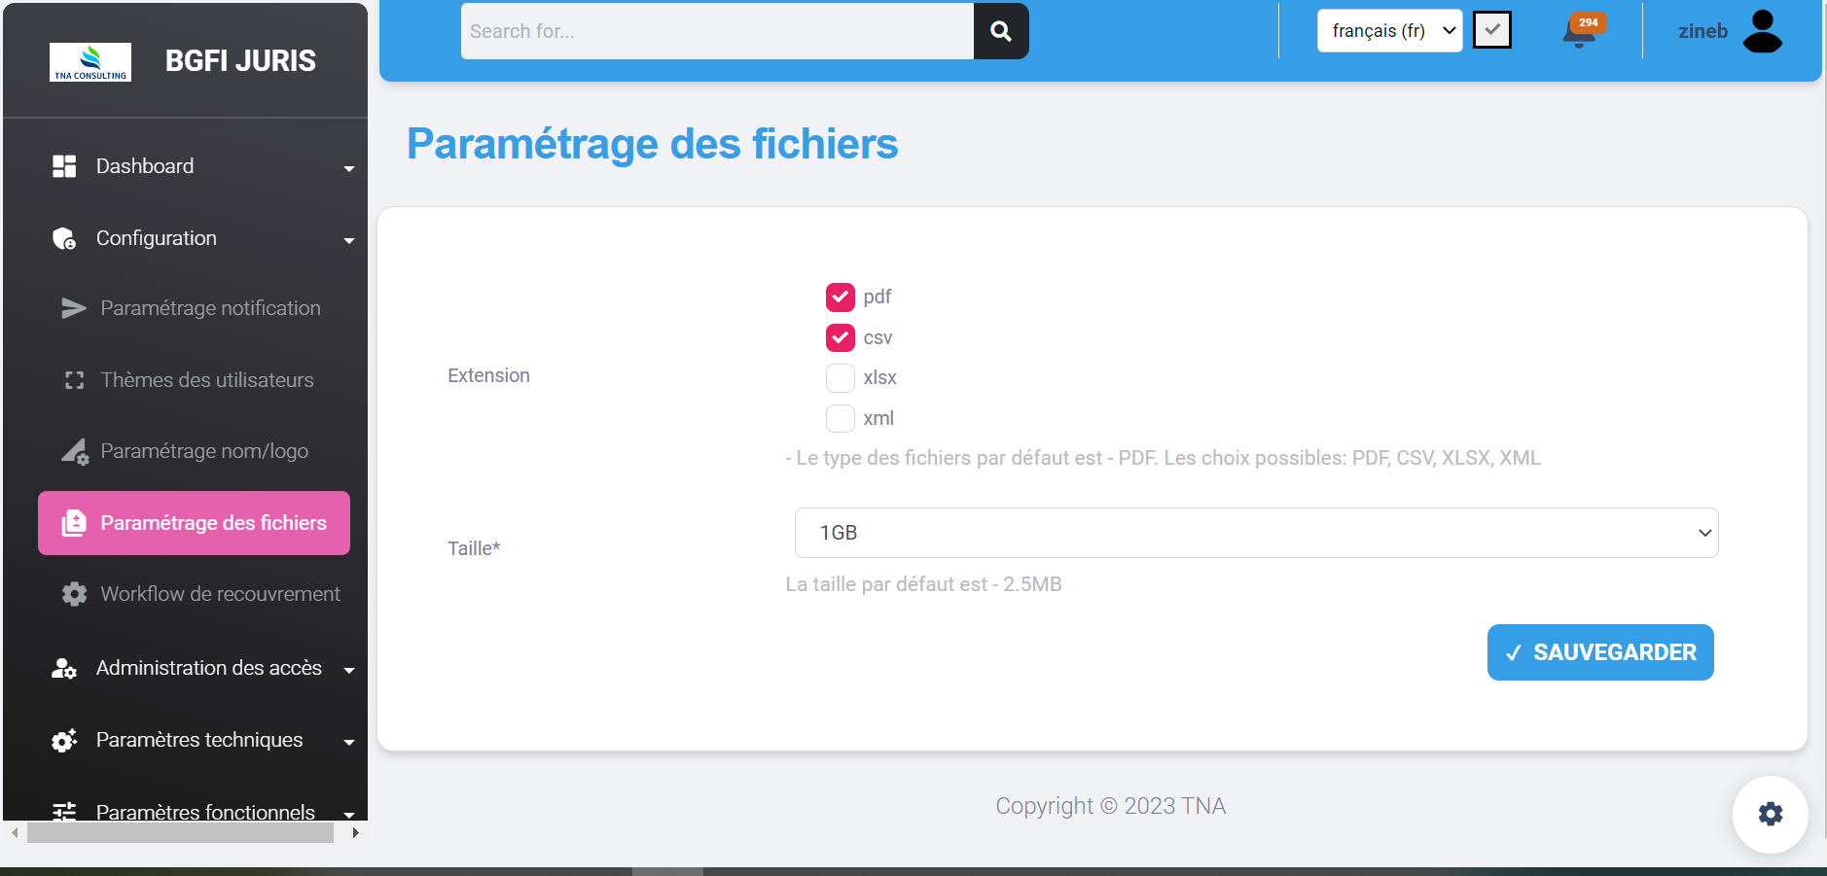
Task: Open the notifications bell with 294 badge
Action: point(1579,32)
